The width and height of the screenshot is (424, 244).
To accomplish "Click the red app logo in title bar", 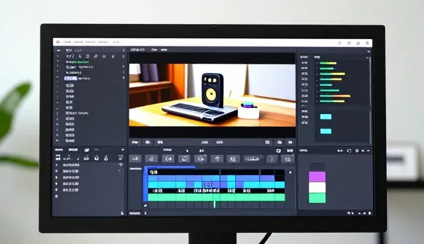I will (x=58, y=42).
